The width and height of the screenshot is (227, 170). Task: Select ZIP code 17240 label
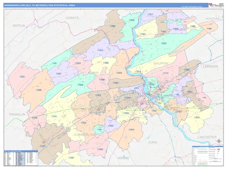35,118
